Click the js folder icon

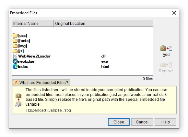pyautogui.click(x=15, y=51)
